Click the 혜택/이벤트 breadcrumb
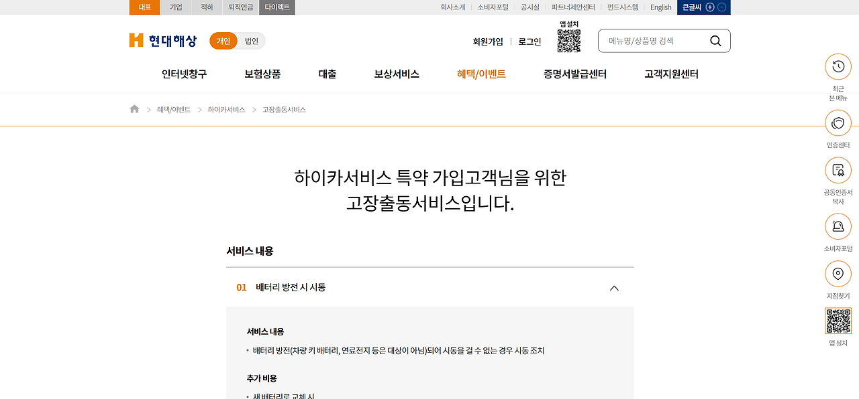This screenshot has width=859, height=399. [x=174, y=109]
